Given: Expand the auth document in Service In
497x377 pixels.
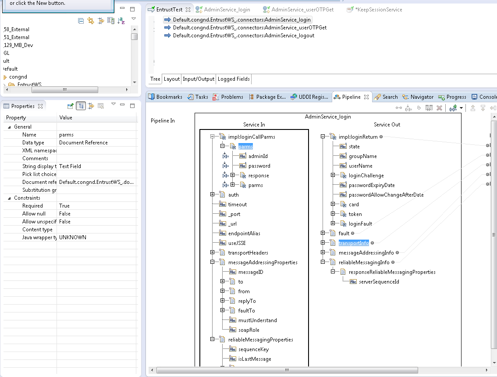Looking at the screenshot, I should click(213, 195).
